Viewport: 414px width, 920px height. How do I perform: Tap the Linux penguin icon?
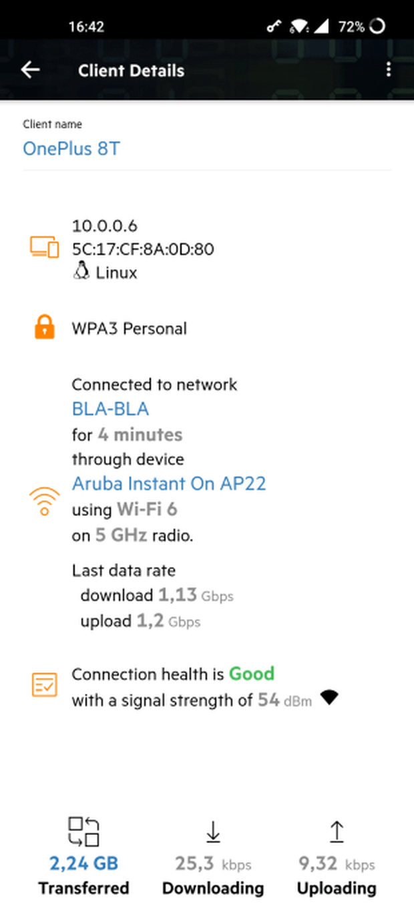[x=81, y=272]
